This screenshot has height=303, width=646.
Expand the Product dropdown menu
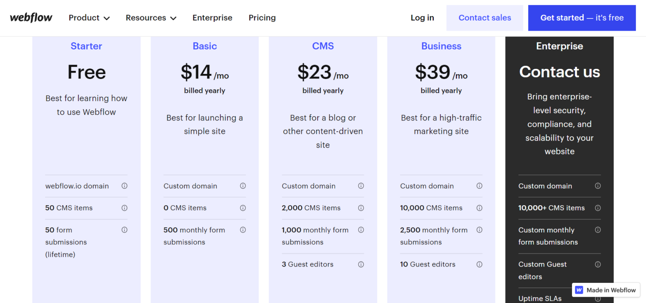pyautogui.click(x=89, y=18)
